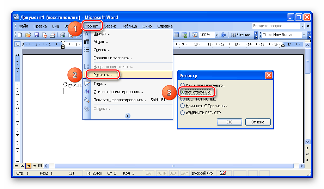Screen dimensions: 324x189
Task: Expand hidden Format menu items chevron
Action: coord(128,115)
